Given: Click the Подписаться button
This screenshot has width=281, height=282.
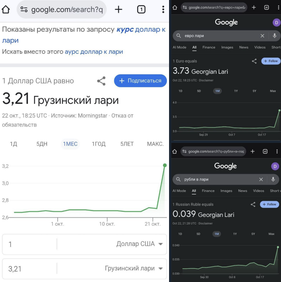Looking at the screenshot, I should click(x=140, y=80).
